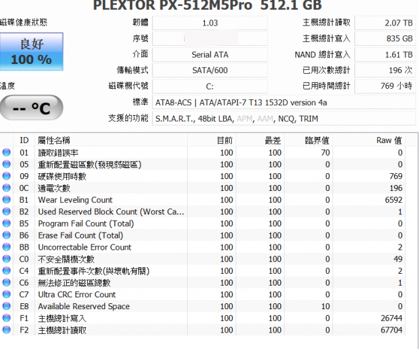Click the 屬性名稱 column header
This screenshot has width=419, height=349.
point(111,140)
